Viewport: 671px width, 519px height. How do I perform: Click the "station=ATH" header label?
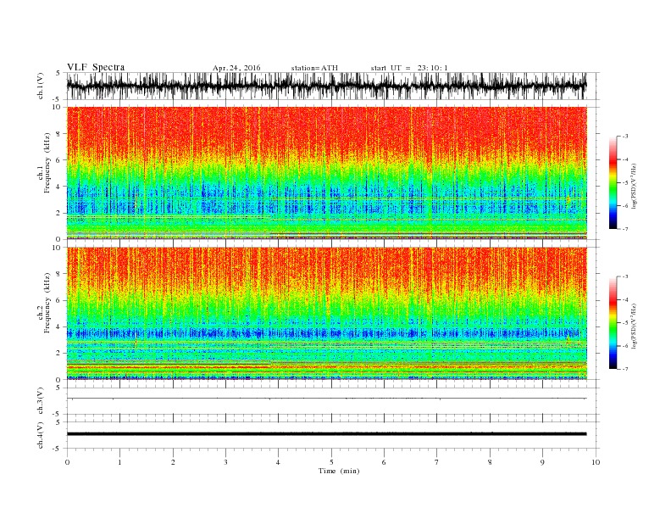coord(314,68)
